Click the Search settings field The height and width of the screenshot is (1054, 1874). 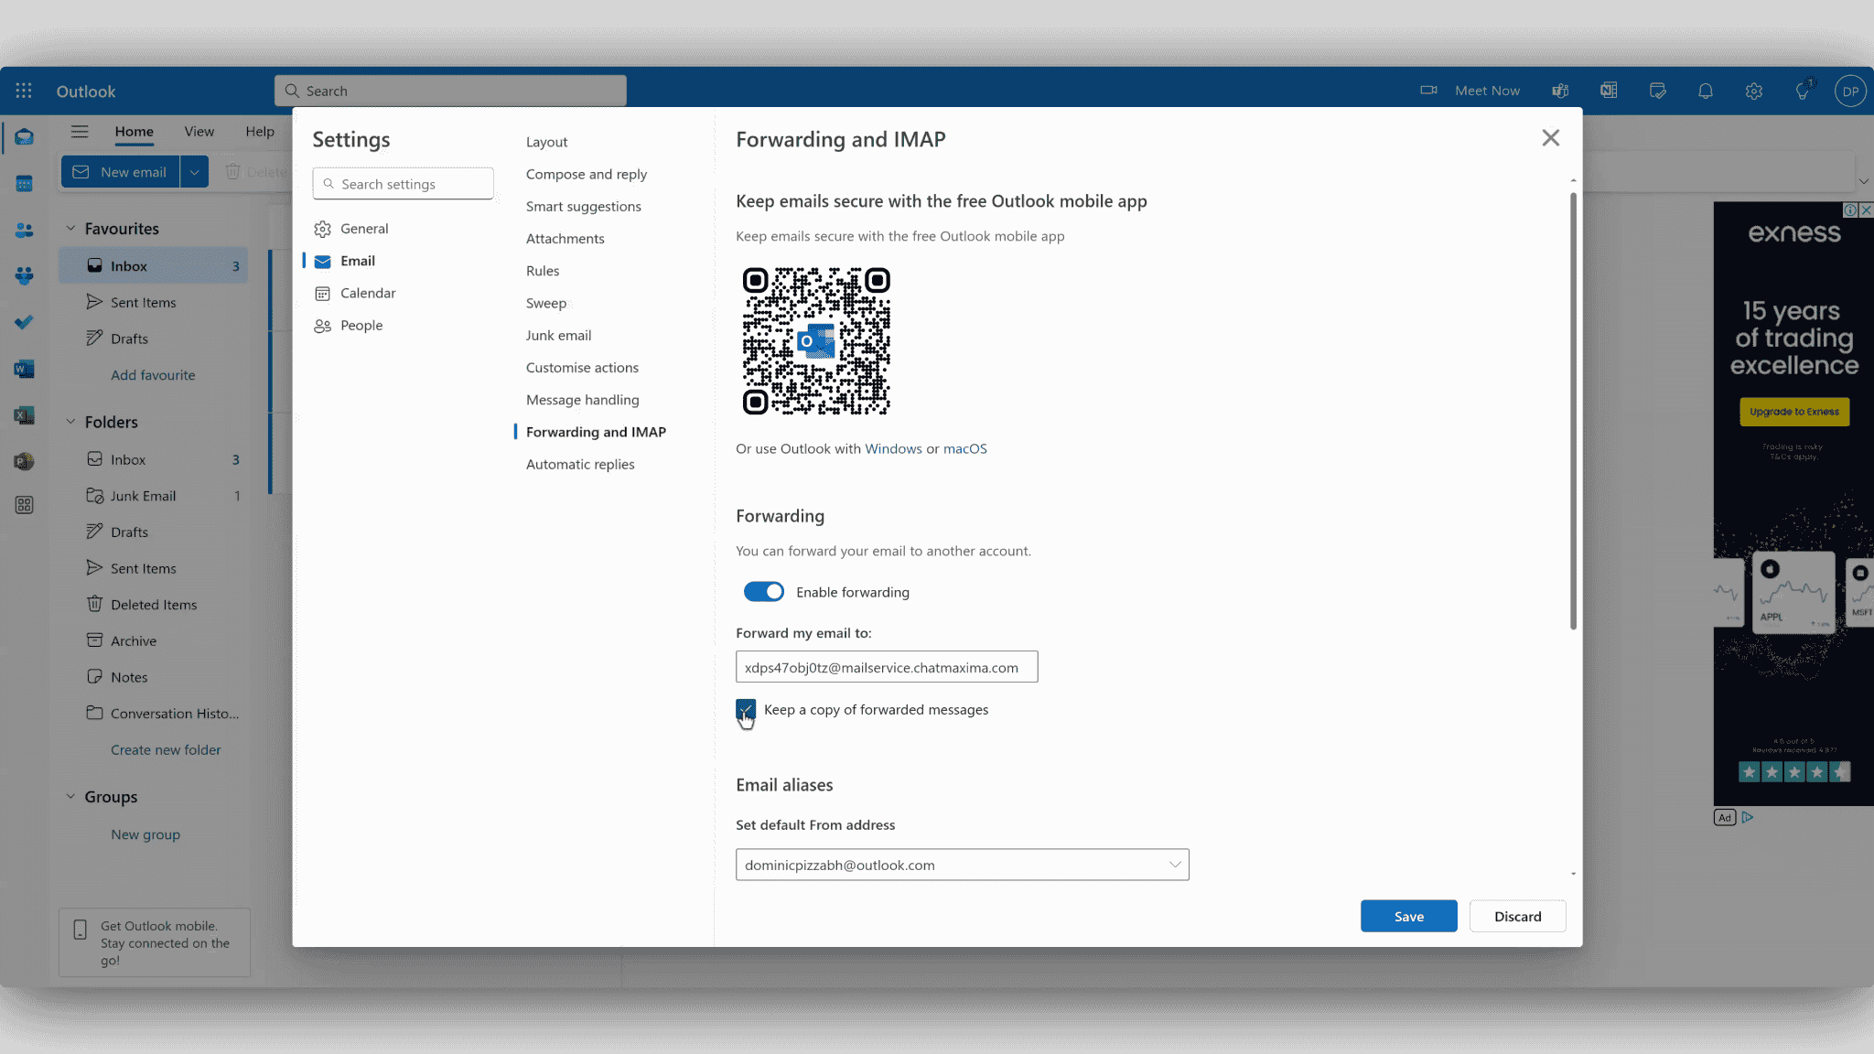tap(403, 184)
